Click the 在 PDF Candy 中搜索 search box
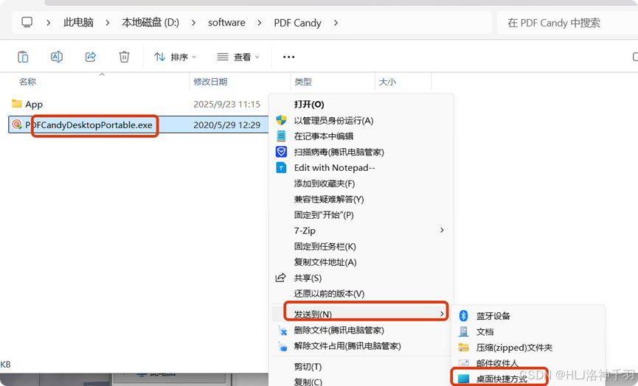 pyautogui.click(x=568, y=23)
